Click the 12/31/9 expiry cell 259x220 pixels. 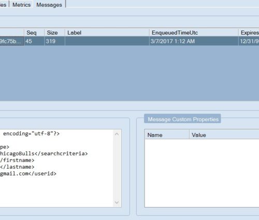tap(249, 41)
